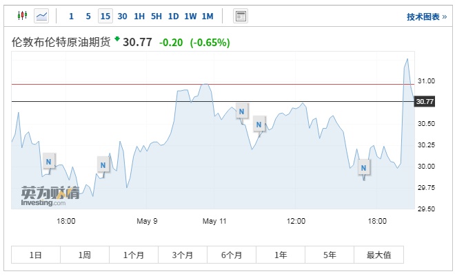Choose the 1H interval
This screenshot has height=276, width=455.
point(139,16)
